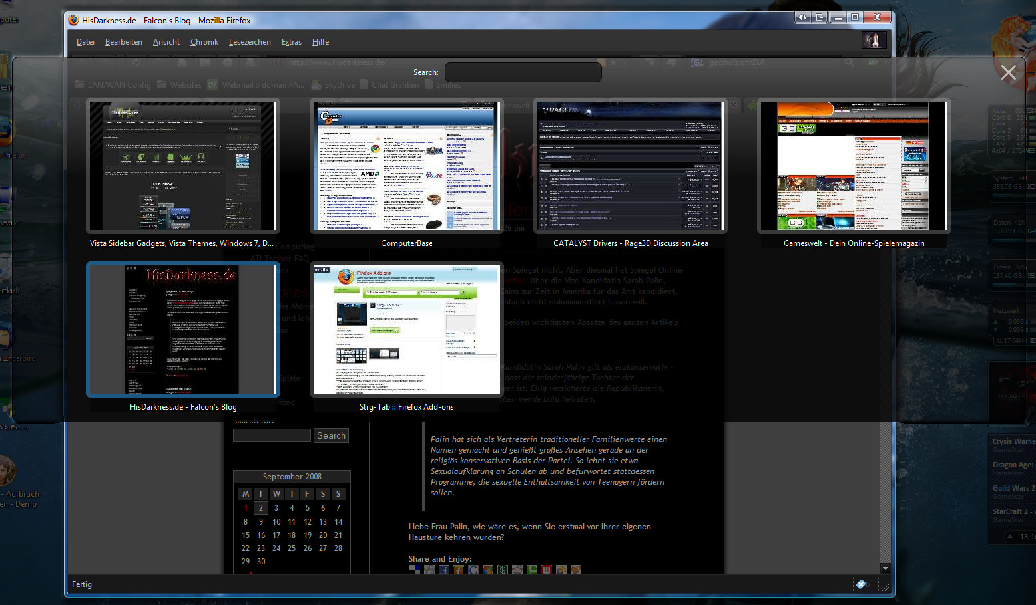
Task: Click the blog sidebar Search button
Action: click(331, 435)
